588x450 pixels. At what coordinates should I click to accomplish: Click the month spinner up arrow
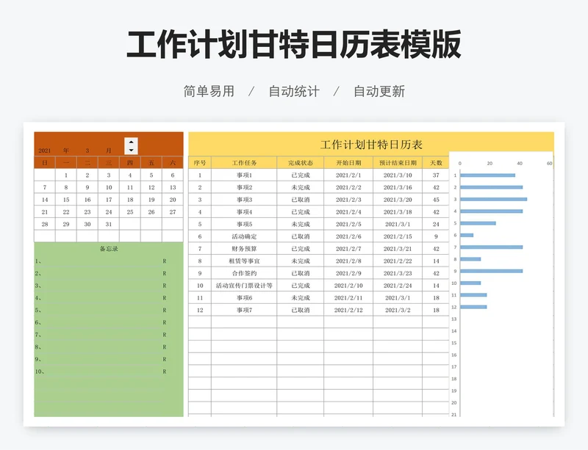[x=131, y=142]
